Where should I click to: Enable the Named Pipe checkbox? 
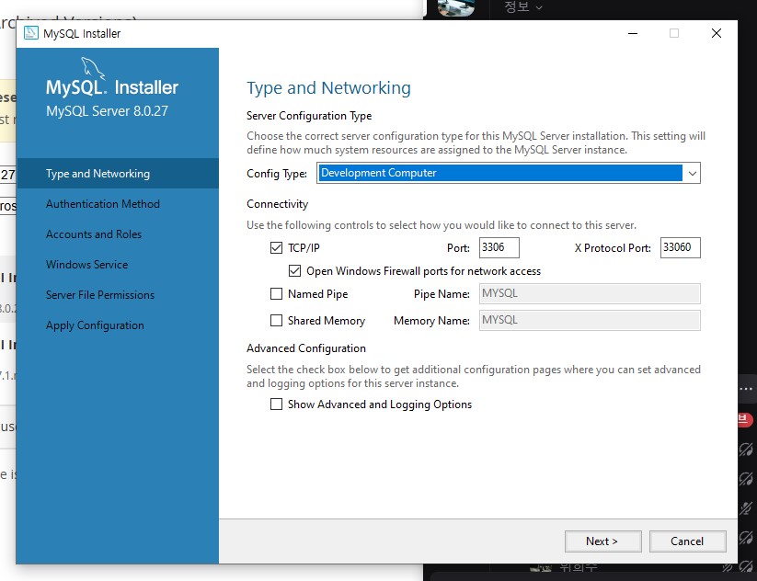click(x=276, y=294)
